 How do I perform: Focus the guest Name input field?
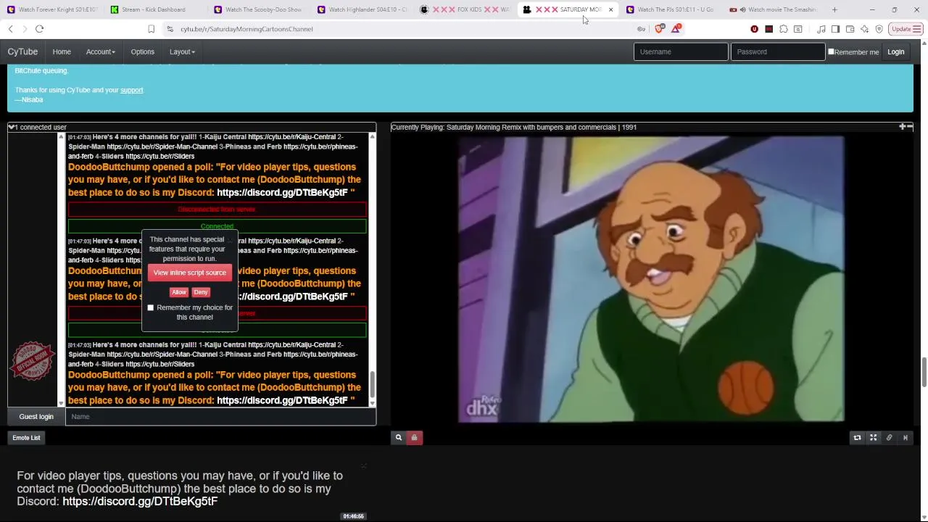[x=220, y=417]
